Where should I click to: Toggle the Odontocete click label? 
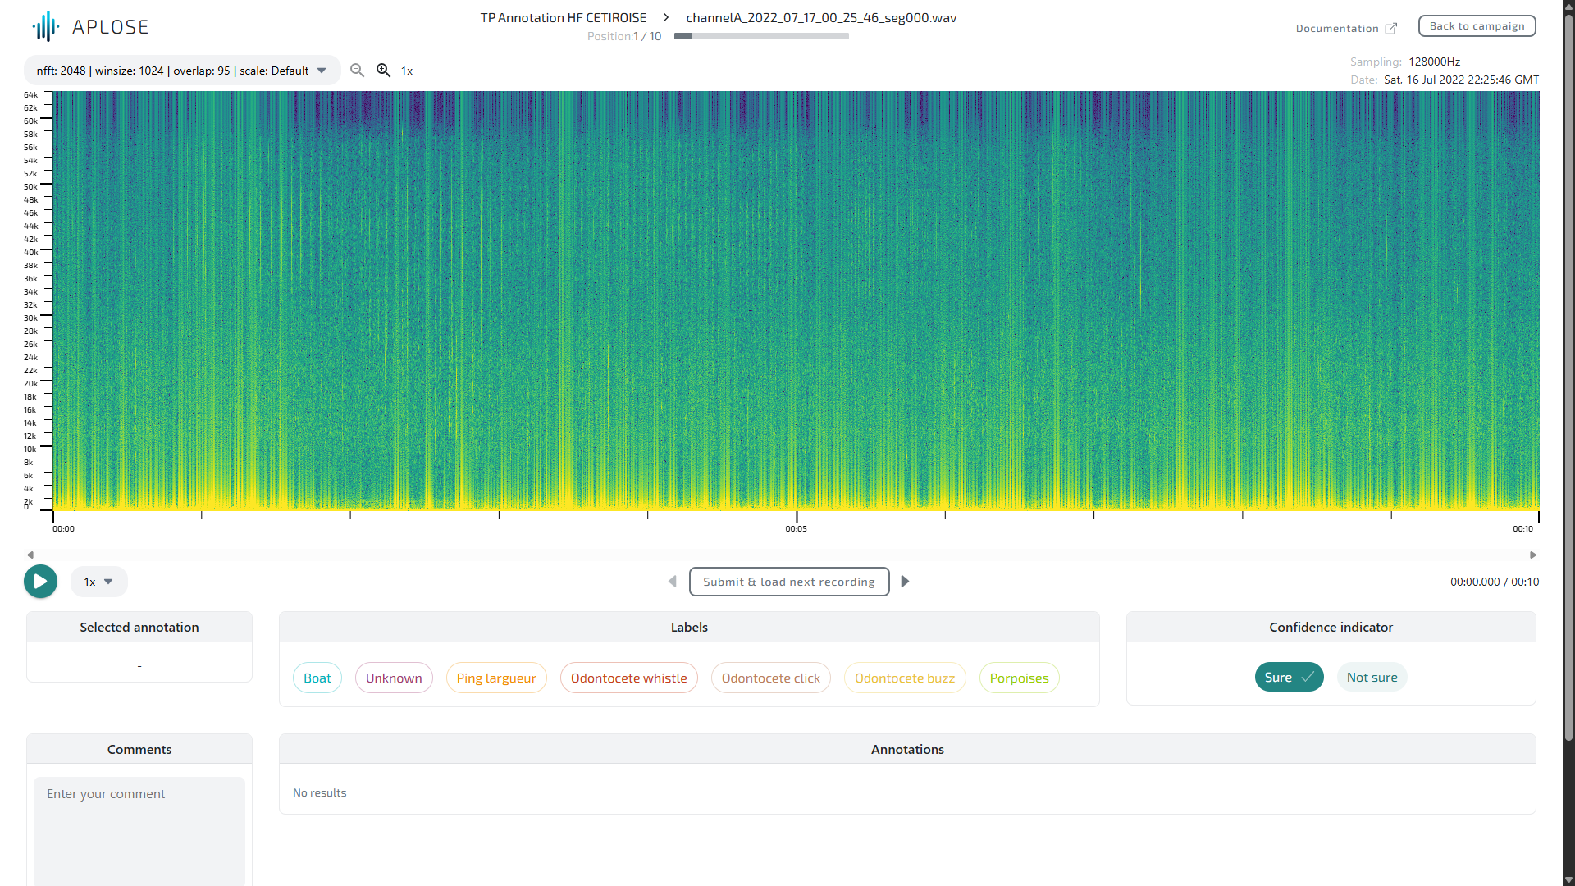(770, 678)
